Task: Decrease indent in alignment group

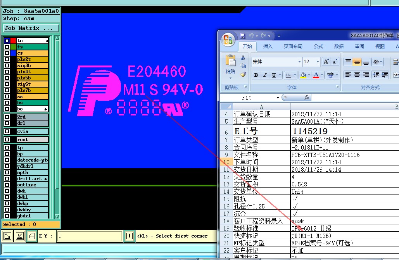Action: coord(376,75)
